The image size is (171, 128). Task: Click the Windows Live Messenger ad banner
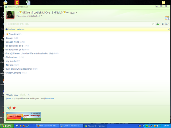[24, 116]
